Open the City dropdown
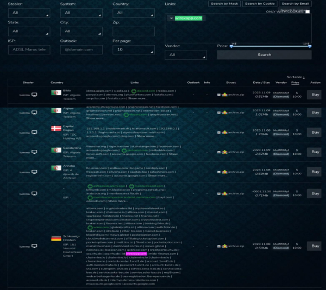Viewport: 326px width, 290px height. (81, 31)
